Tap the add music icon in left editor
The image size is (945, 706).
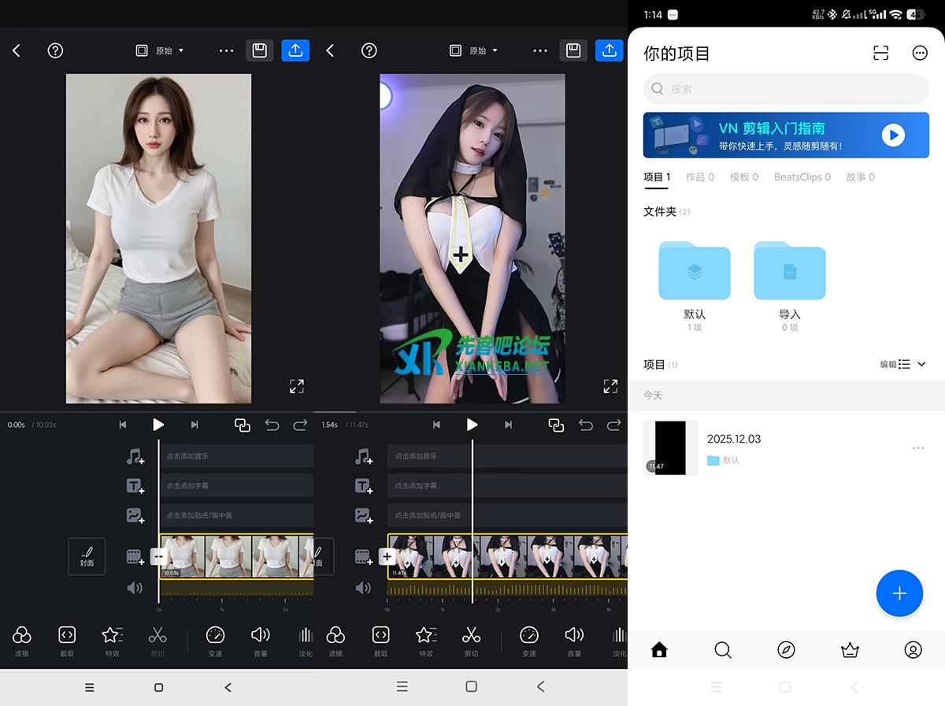click(x=135, y=456)
